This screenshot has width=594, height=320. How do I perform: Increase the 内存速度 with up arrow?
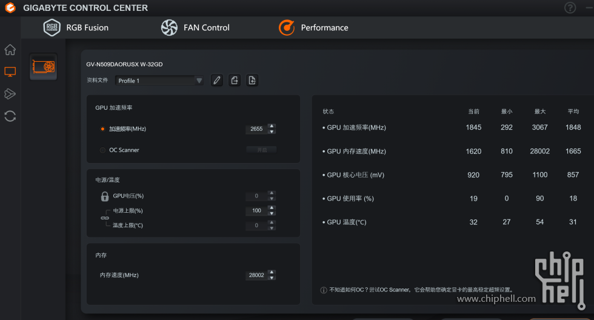pos(272,272)
